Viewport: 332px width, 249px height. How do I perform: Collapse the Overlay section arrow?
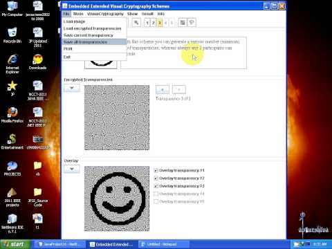72,169
